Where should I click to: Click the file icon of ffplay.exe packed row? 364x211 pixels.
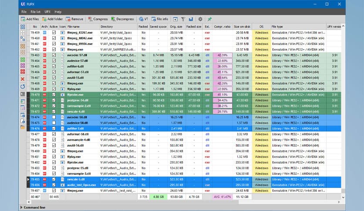click(x=62, y=89)
